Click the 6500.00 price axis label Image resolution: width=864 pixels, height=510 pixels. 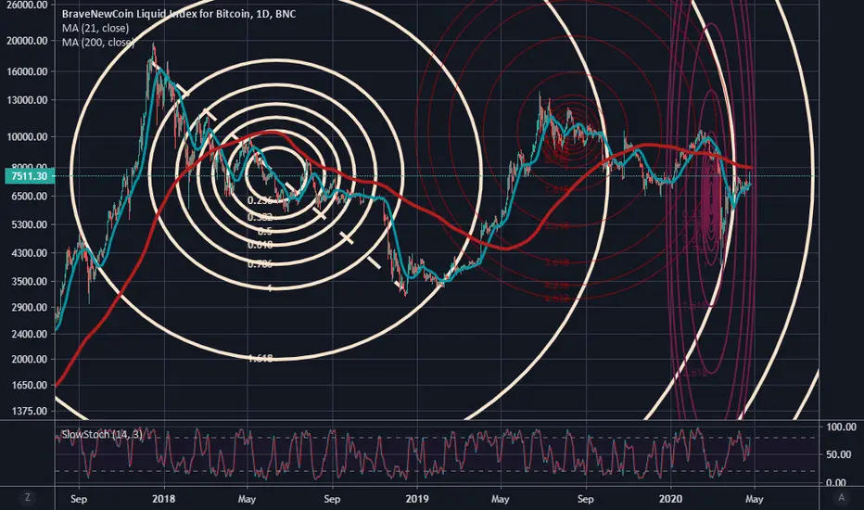coord(30,197)
